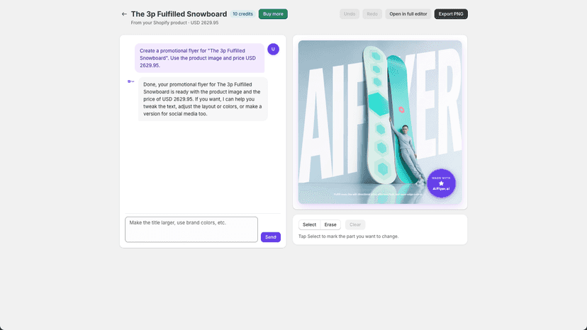The image size is (587, 330).
Task: Go back using the left arrow icon
Action: [124, 14]
